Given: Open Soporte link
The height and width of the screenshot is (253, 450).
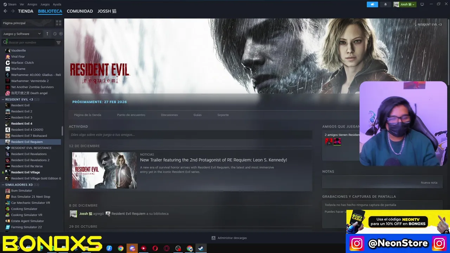Looking at the screenshot, I should (223, 115).
